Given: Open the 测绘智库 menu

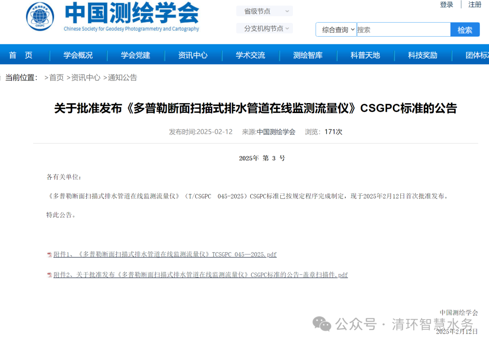Looking at the screenshot, I should coord(308,55).
